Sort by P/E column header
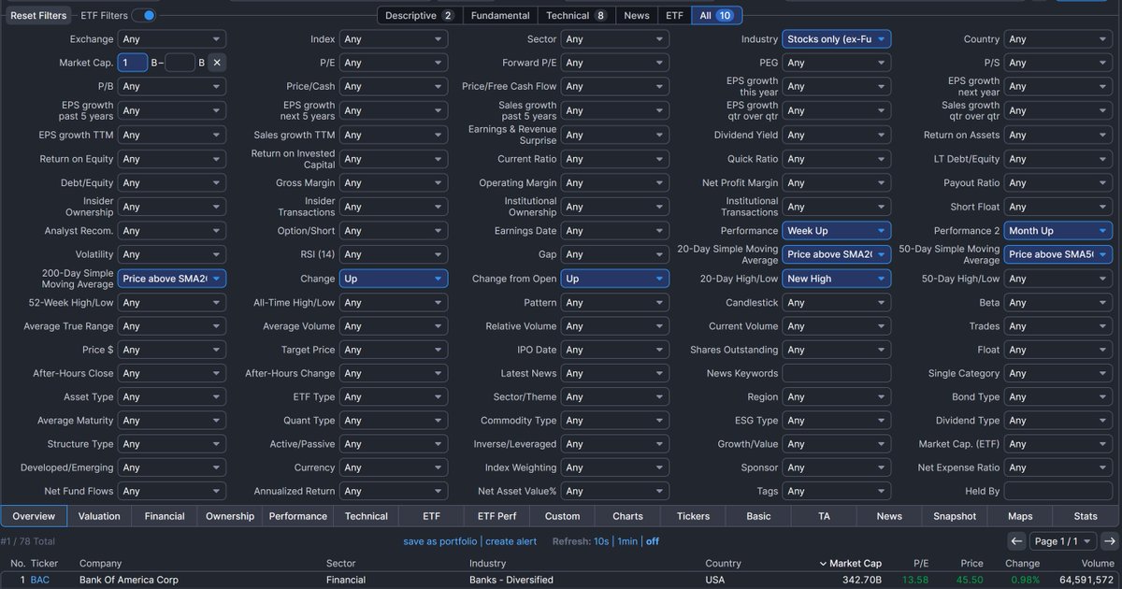The height and width of the screenshot is (589, 1122). point(923,564)
